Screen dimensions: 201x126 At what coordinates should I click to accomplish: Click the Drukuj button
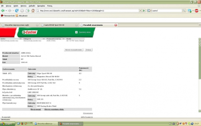(88, 50)
